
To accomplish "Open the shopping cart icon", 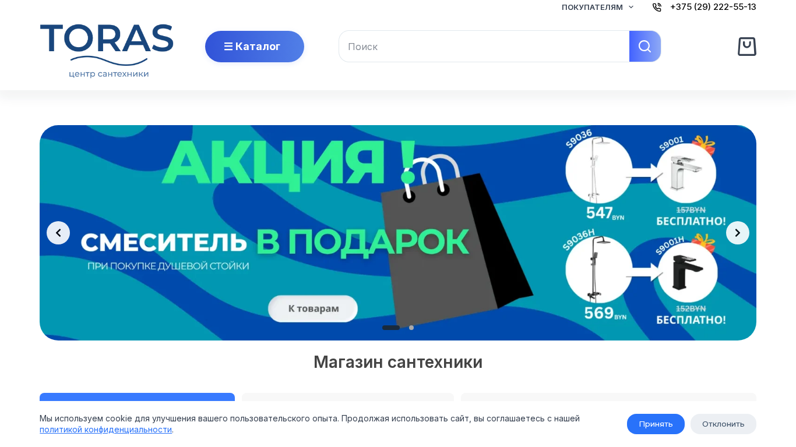I will tap(746, 47).
